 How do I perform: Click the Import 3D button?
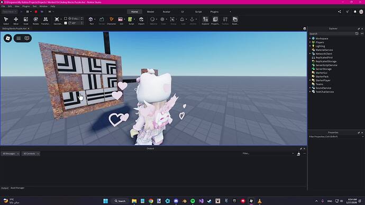coord(141,21)
